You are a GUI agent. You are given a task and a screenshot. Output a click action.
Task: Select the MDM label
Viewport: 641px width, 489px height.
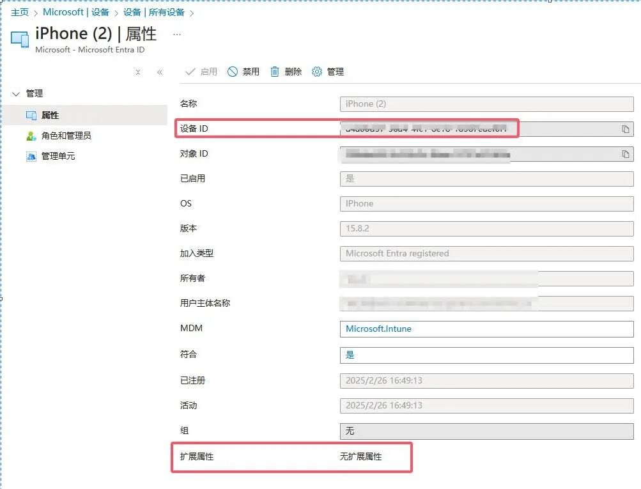tap(191, 329)
